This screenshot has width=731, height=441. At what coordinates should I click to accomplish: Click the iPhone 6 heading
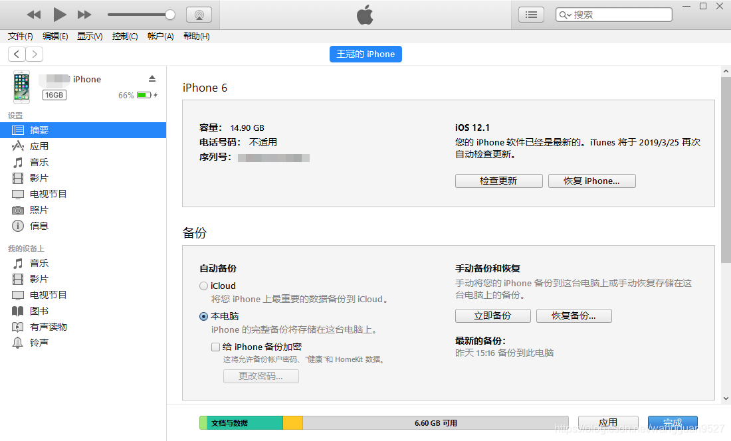205,88
